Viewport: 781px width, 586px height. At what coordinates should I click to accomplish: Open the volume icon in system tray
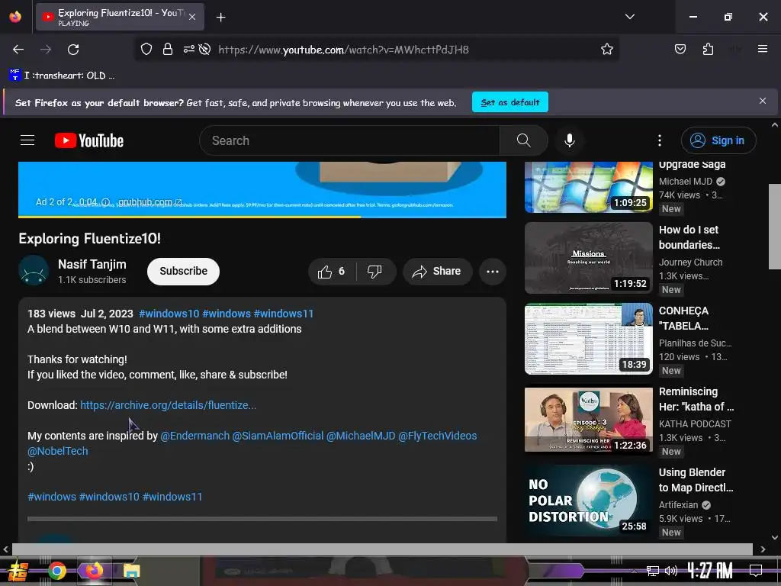[670, 571]
